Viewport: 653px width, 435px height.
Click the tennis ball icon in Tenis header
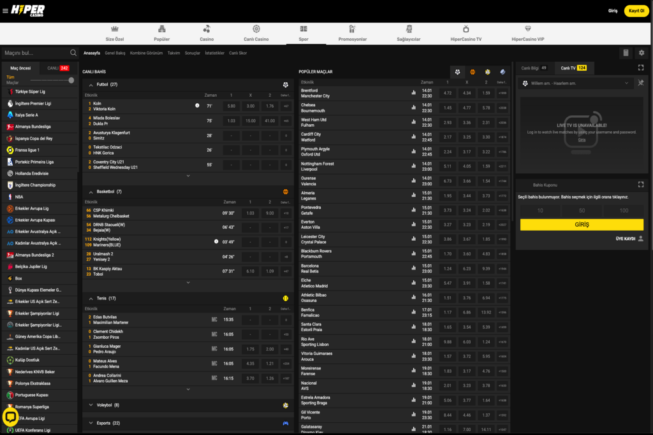[285, 299]
